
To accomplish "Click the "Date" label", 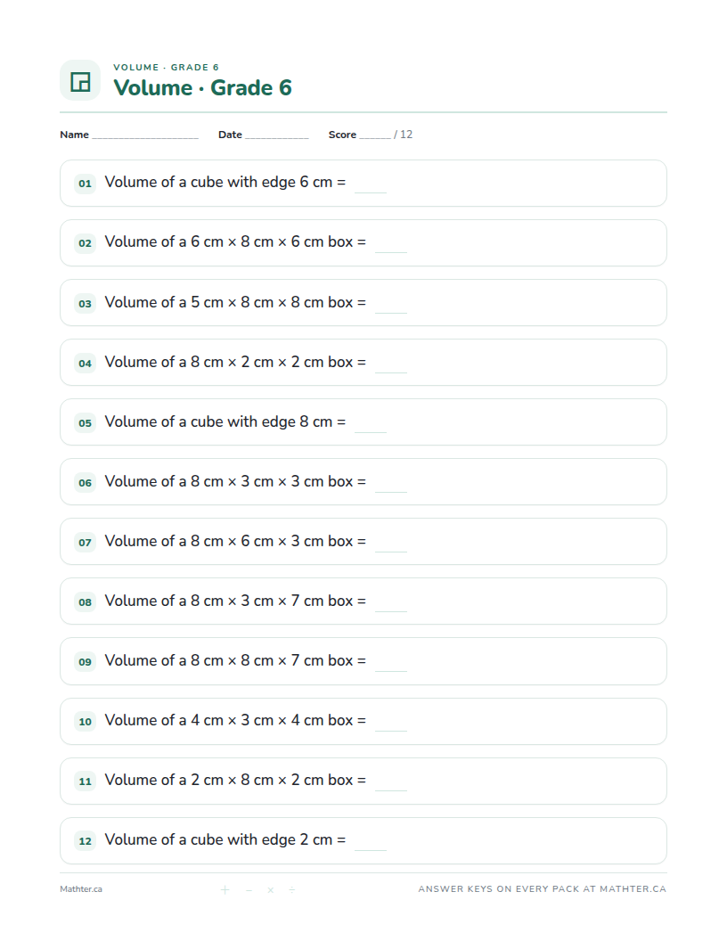I will coord(231,135).
